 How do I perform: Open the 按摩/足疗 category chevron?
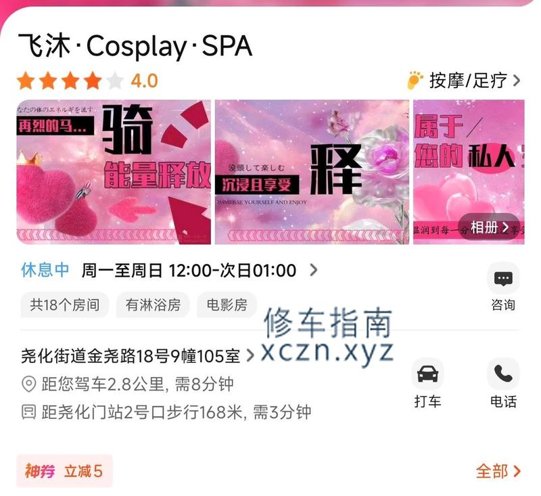coord(516,81)
